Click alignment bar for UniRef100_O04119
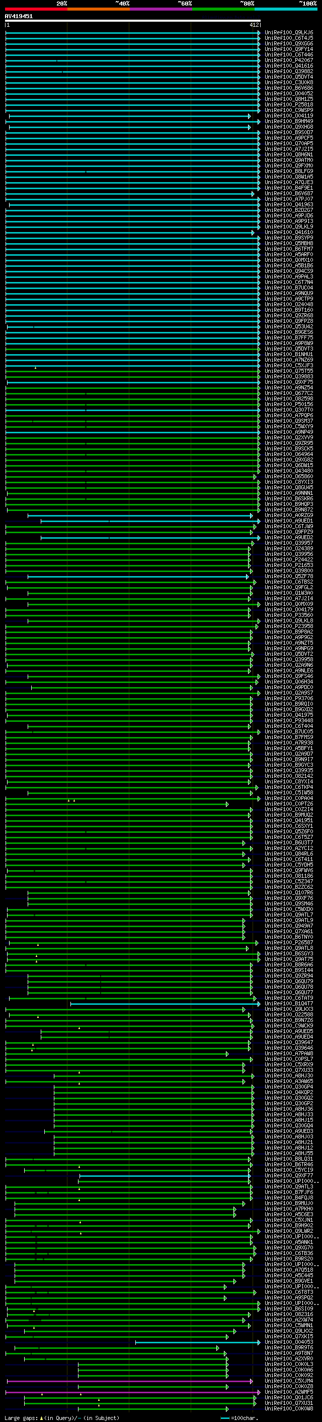This screenshot has height=1422, width=322. [130, 117]
